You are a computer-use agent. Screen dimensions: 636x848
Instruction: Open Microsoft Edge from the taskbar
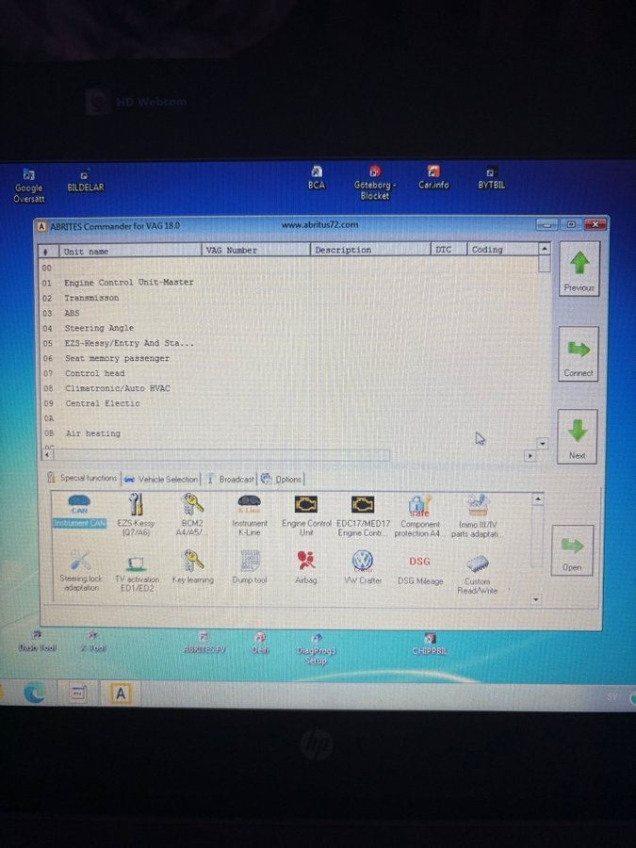coord(35,693)
